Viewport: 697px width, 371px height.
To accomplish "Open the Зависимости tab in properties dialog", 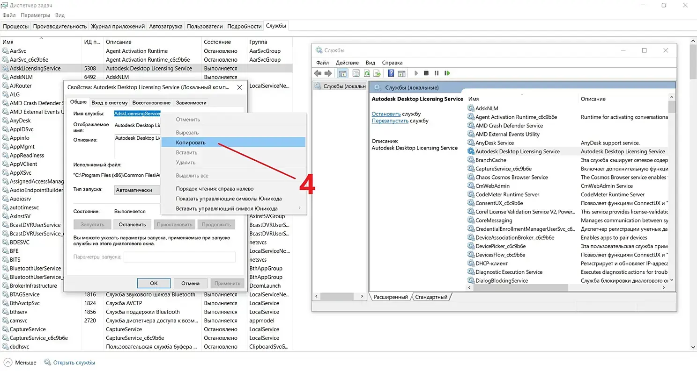I will coord(191,103).
